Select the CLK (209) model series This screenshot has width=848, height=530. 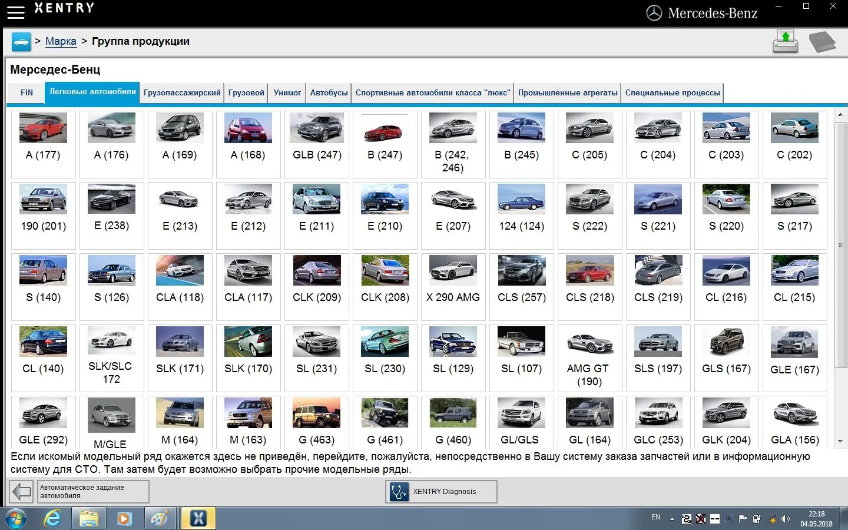[317, 287]
